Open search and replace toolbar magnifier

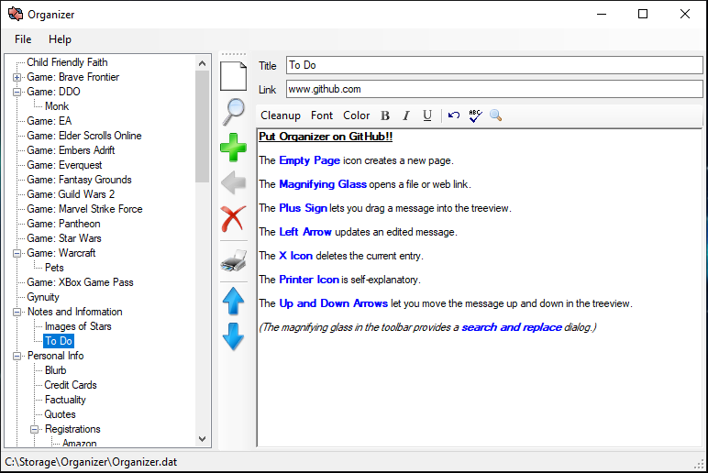[x=496, y=115]
